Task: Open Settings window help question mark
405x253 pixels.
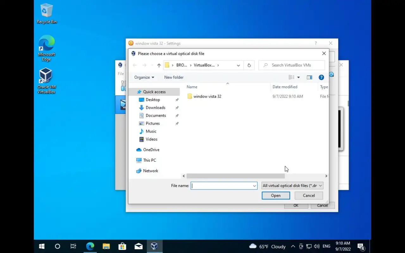Action: coord(315,43)
